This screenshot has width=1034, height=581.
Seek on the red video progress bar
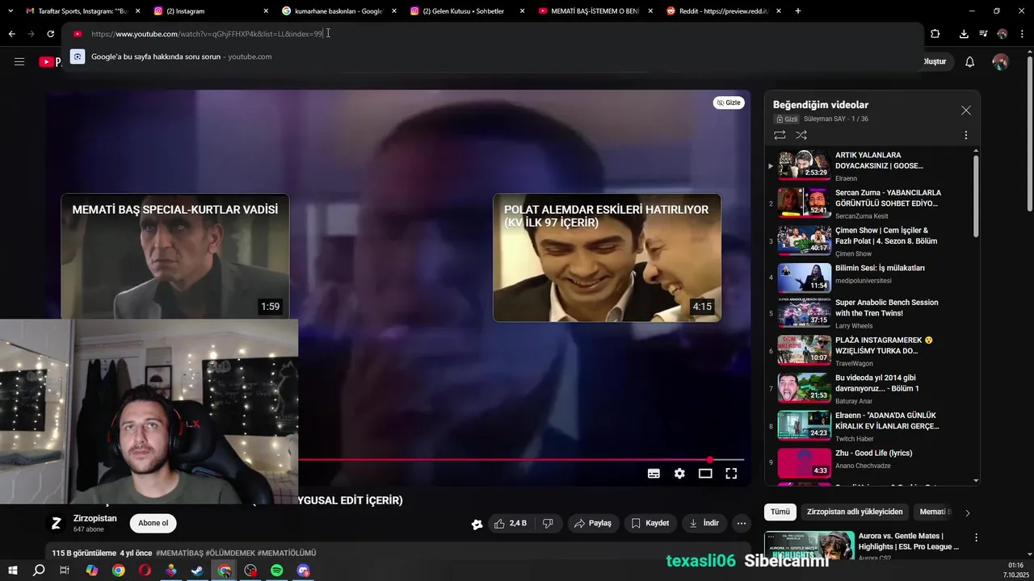(521, 460)
